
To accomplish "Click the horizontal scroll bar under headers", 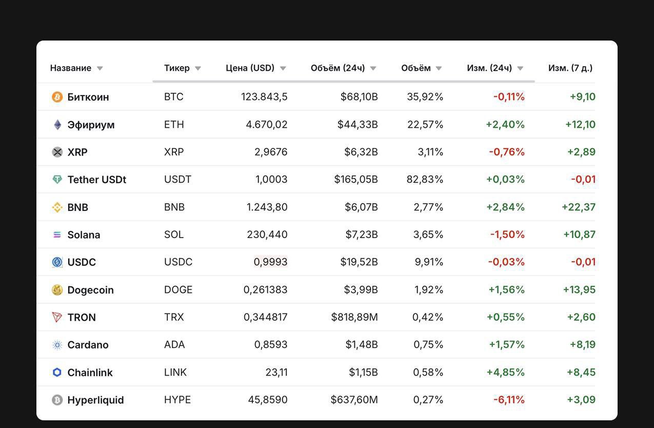I will coord(343,81).
